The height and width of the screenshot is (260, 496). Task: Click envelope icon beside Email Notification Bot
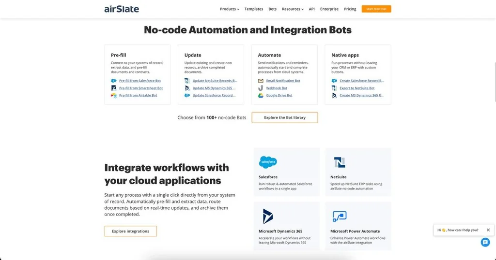(x=261, y=81)
